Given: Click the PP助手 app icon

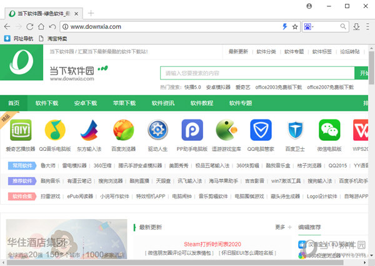Looking at the screenshot, I should pyautogui.click(x=192, y=130).
